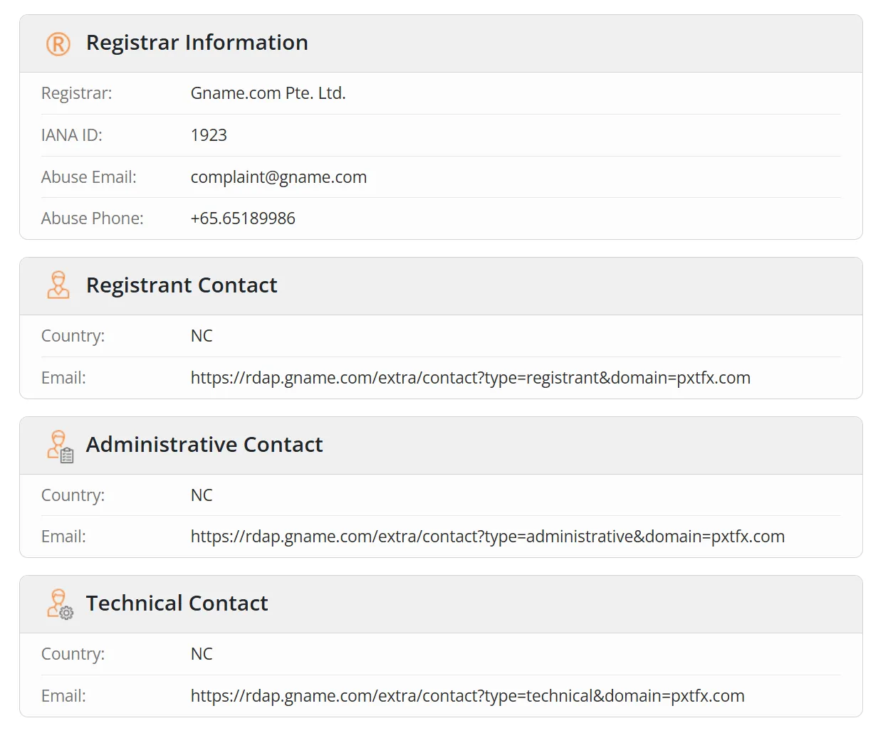Click the Technical Contact heading

coord(177,603)
